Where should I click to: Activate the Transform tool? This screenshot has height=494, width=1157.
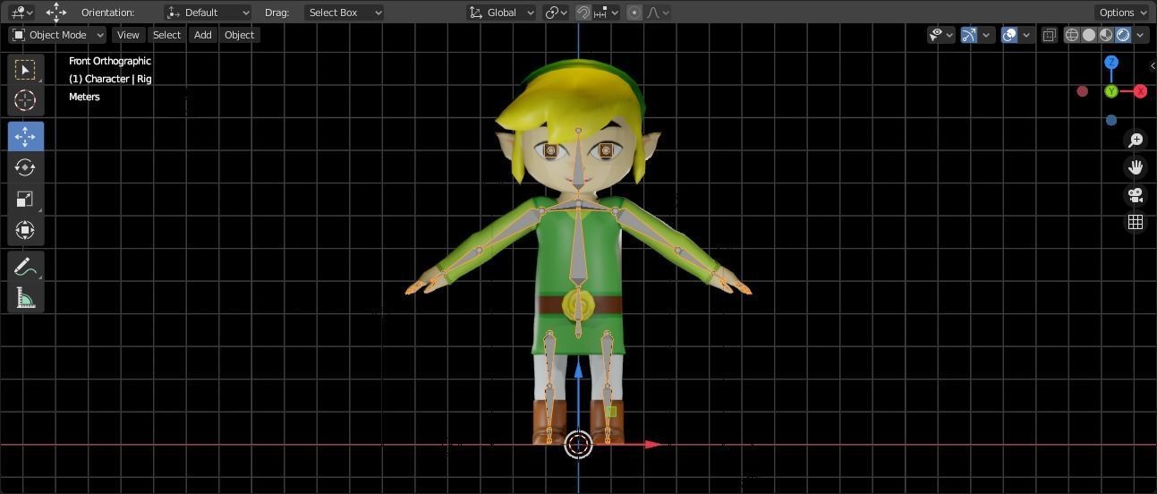pos(25,230)
